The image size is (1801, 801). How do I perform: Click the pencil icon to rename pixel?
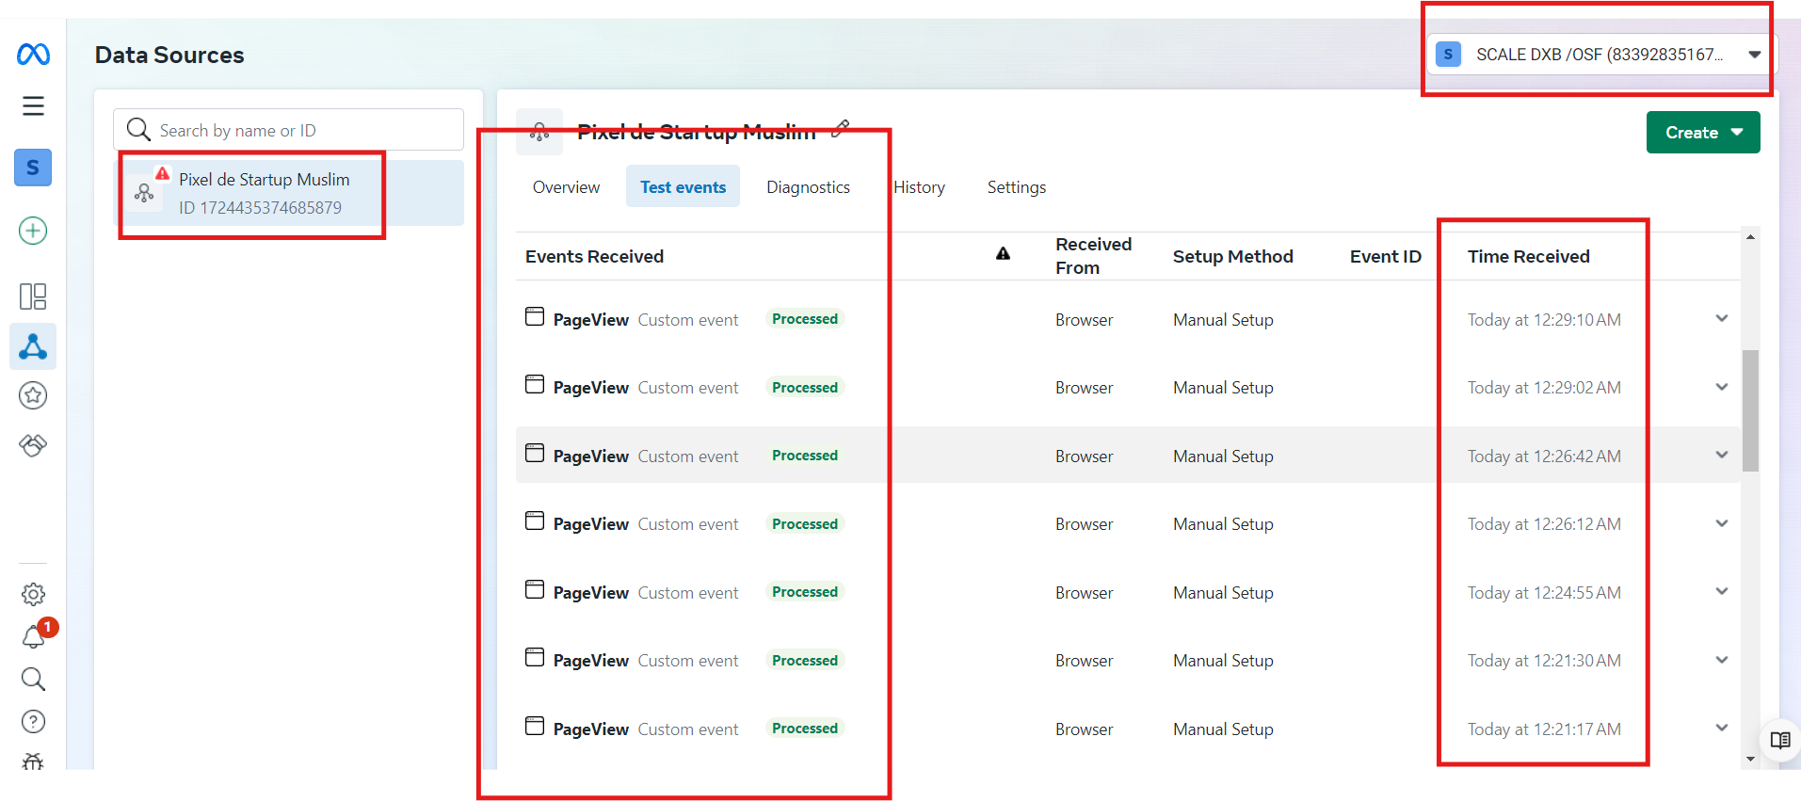click(x=841, y=128)
